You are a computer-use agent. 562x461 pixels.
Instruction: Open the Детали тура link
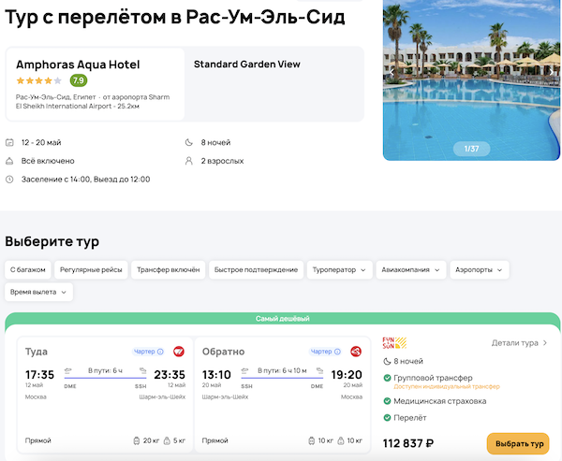click(519, 343)
